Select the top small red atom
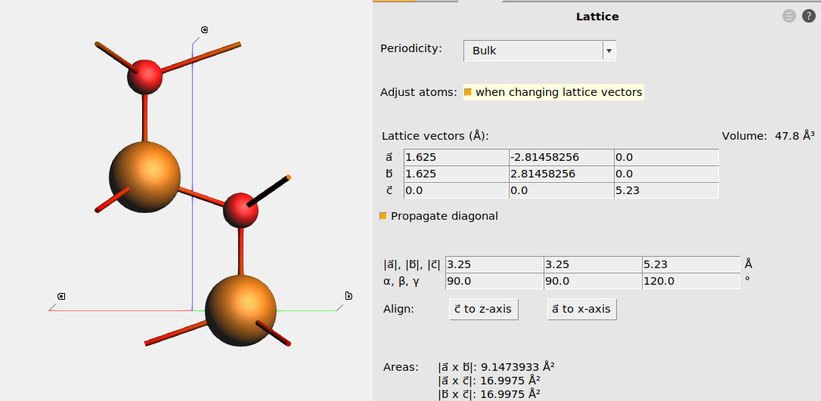 145,76
